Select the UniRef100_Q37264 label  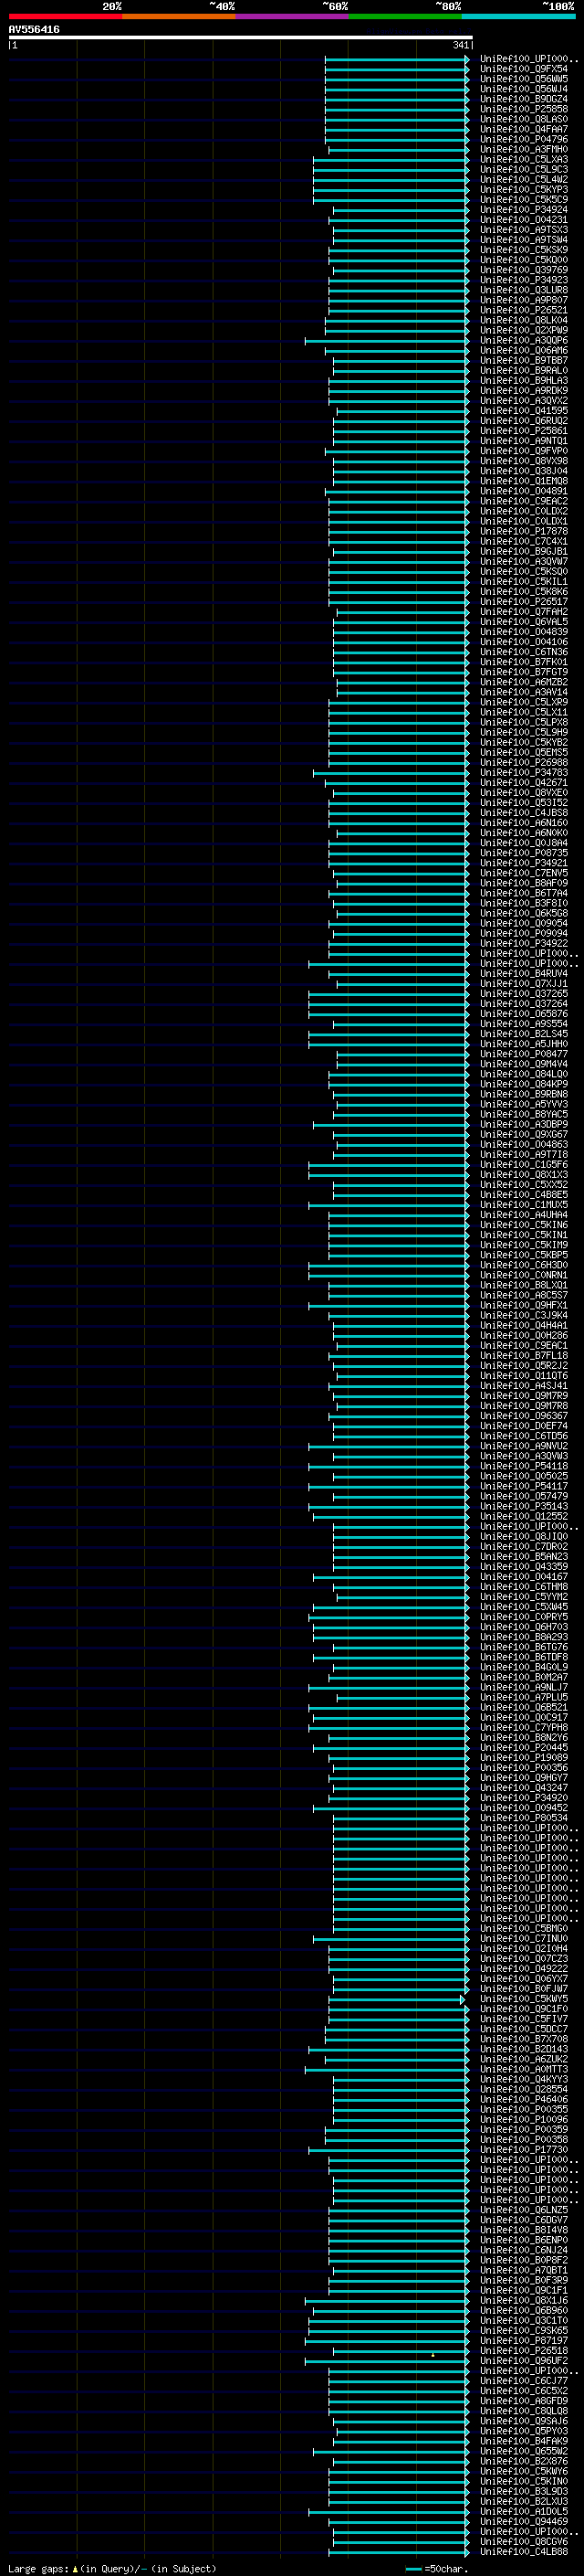(x=524, y=1003)
